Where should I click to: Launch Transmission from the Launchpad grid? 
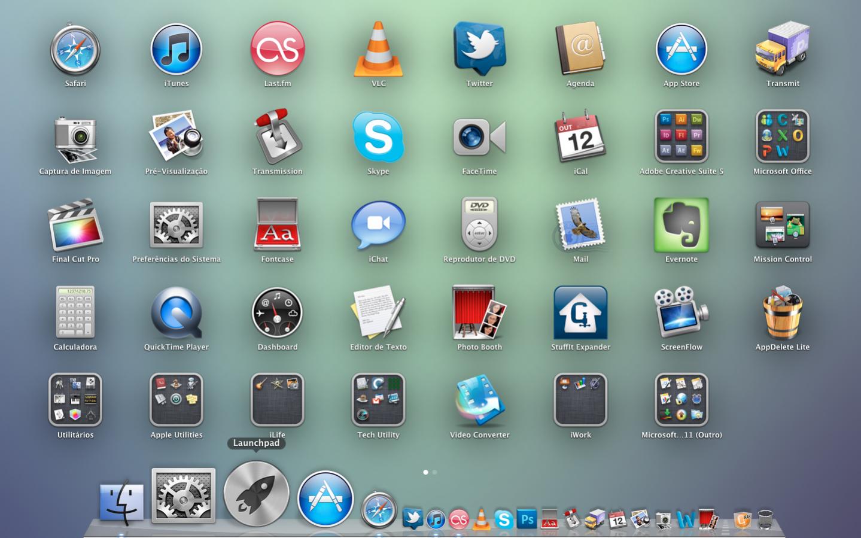coord(278,136)
